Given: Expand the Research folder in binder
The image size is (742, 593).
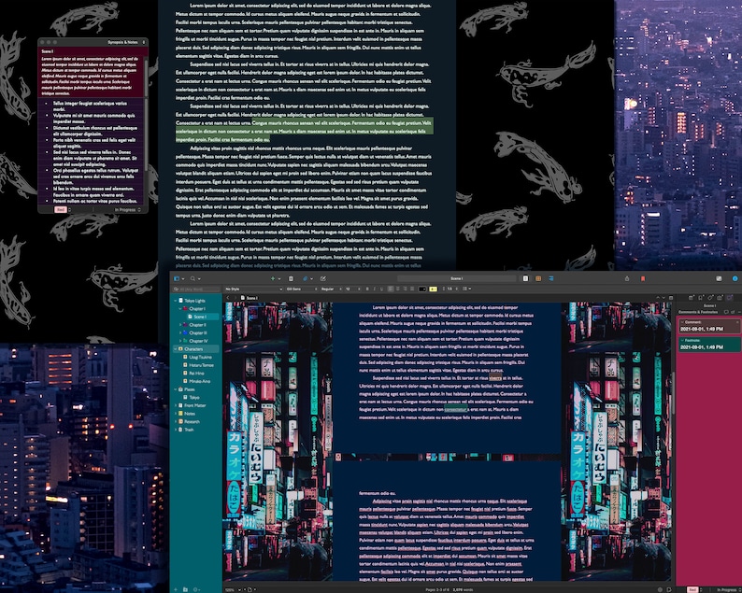Looking at the screenshot, I should [x=175, y=421].
